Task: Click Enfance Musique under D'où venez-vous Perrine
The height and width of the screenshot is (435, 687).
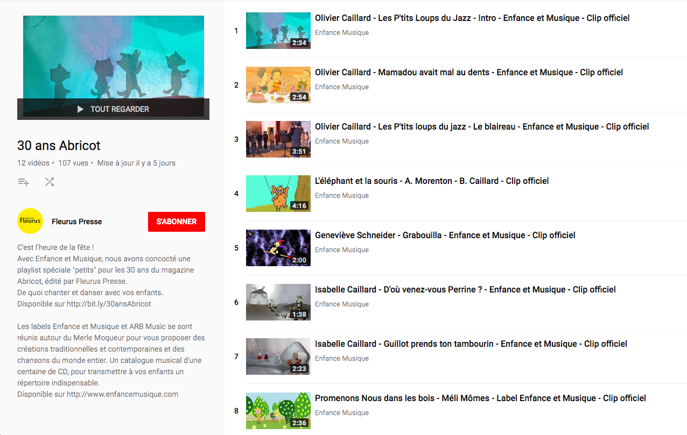Action: [x=342, y=304]
